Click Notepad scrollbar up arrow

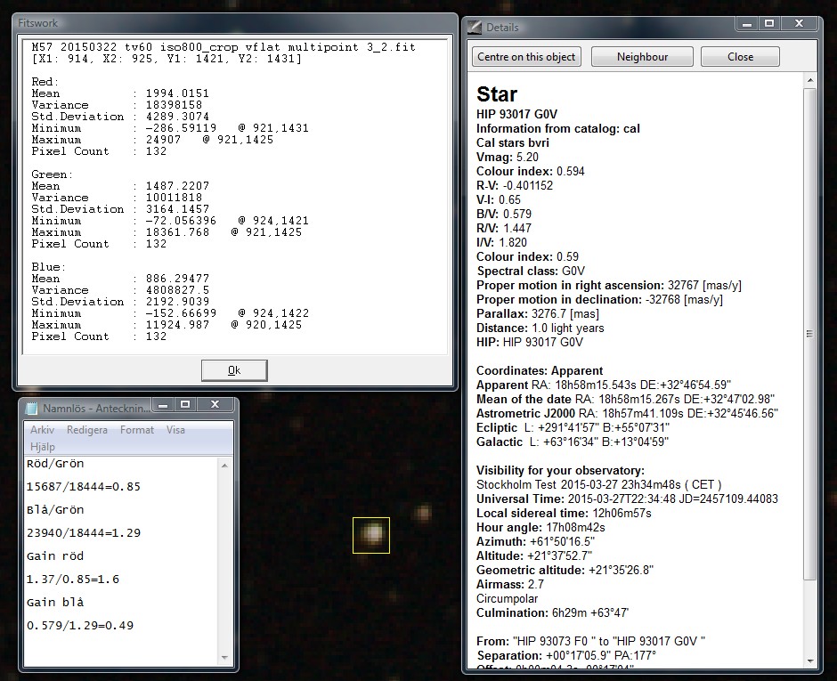[224, 466]
